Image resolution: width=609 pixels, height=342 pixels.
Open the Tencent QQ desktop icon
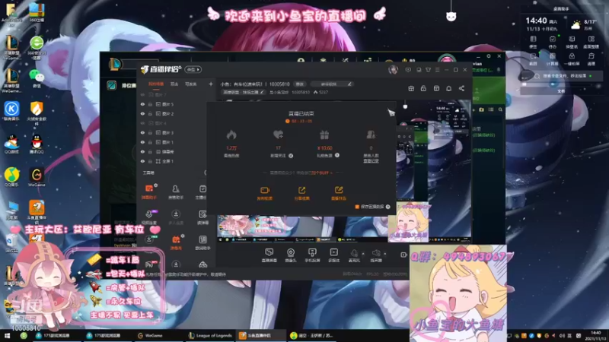(x=37, y=144)
